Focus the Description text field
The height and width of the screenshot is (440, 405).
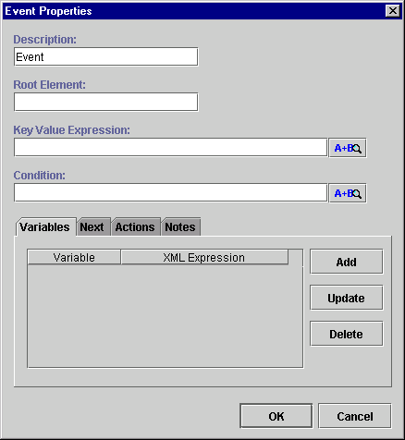click(105, 56)
